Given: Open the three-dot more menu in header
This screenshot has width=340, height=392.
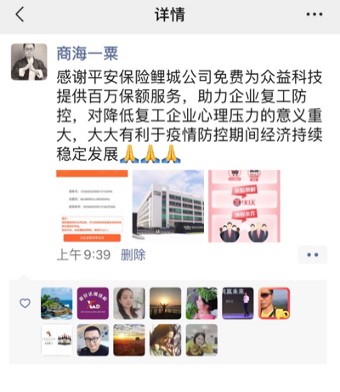Looking at the screenshot, I should 314,14.
